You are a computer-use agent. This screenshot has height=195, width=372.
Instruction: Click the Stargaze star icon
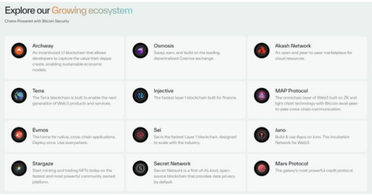click(19, 168)
